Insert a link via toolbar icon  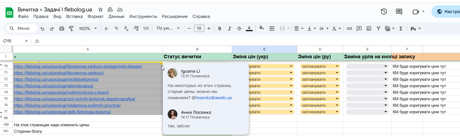(349, 28)
